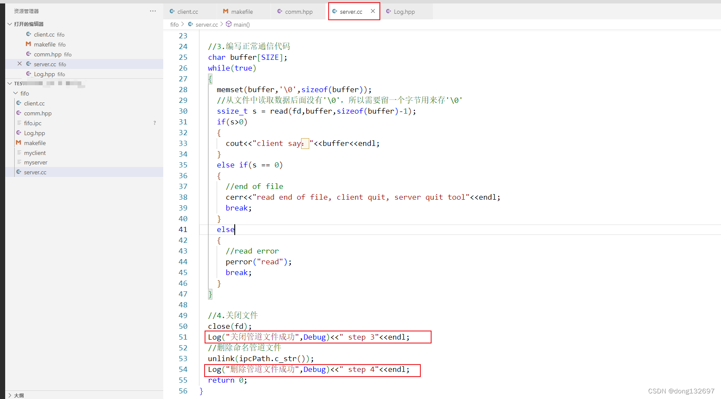Click question-mark status on fifo.ipc row

pos(155,123)
